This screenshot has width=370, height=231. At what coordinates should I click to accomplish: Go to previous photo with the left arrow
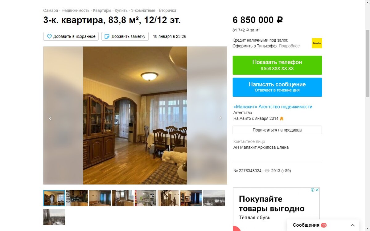(50, 118)
